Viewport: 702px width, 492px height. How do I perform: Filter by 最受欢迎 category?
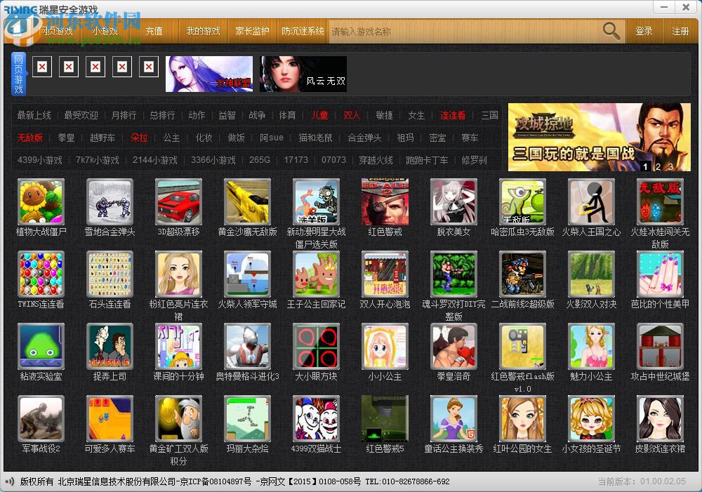tap(81, 115)
